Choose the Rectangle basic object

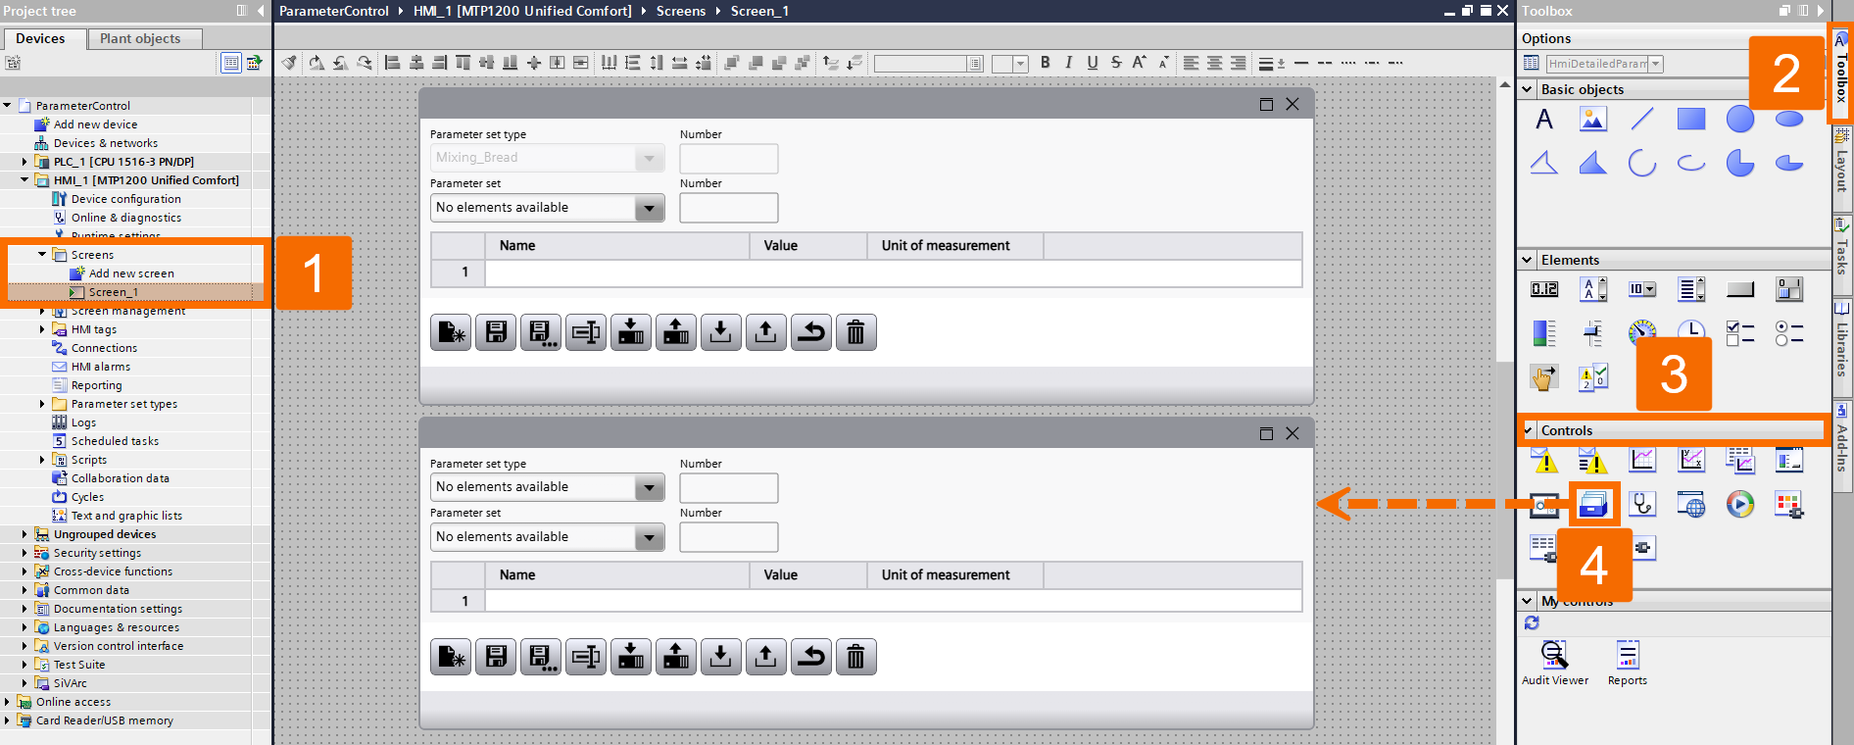coord(1691,120)
